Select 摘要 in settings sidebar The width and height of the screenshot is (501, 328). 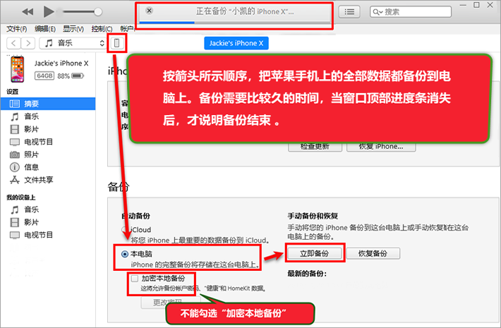click(x=48, y=104)
